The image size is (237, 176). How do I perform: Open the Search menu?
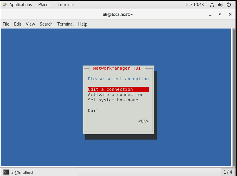tap(46, 24)
